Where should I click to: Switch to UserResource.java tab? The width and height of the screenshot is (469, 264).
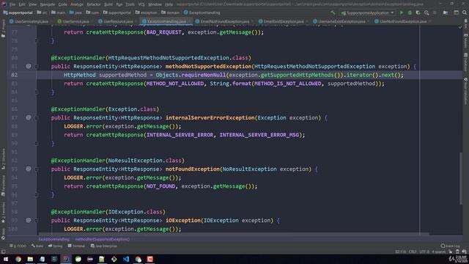(x=116, y=21)
